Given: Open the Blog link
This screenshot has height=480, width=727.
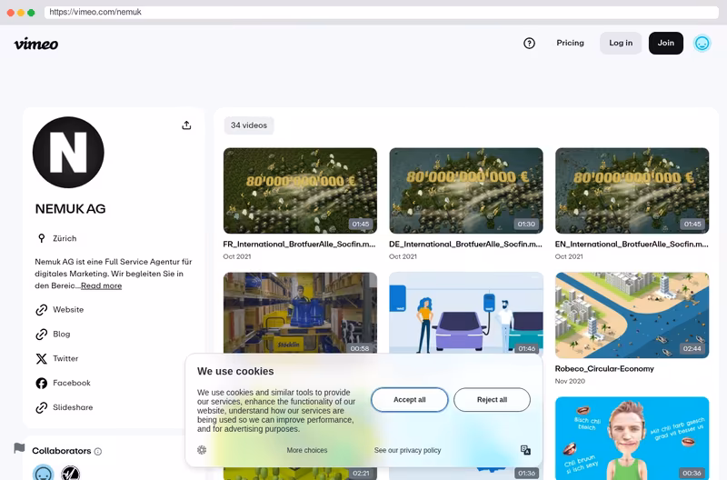Looking at the screenshot, I should click(61, 335).
